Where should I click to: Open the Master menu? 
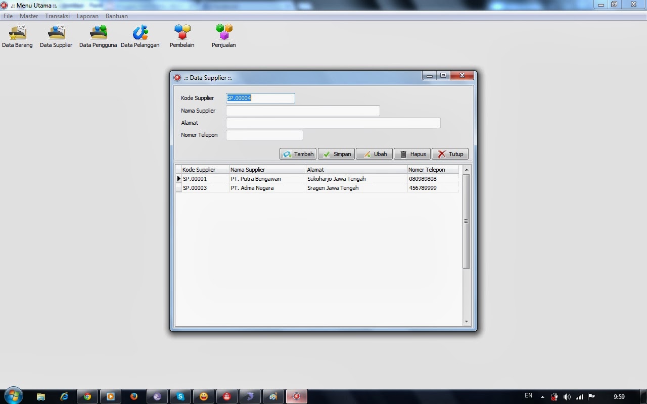pos(29,16)
